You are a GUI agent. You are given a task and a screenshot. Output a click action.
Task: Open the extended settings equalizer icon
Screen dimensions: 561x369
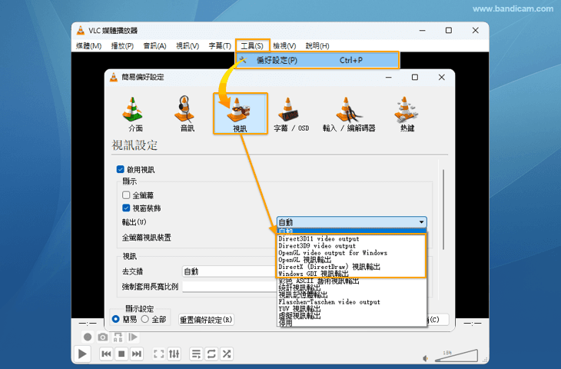(x=174, y=354)
